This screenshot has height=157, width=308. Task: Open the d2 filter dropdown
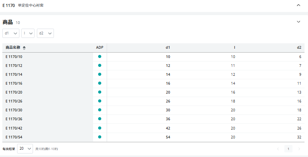[45, 33]
